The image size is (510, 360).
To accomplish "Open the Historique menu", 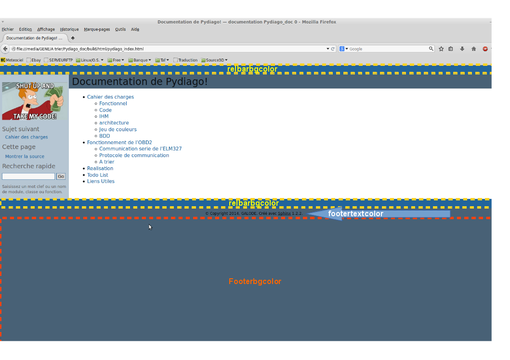I will pyautogui.click(x=69, y=29).
